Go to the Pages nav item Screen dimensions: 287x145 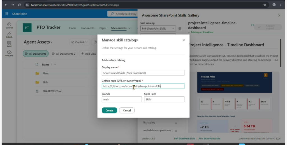[103, 28]
